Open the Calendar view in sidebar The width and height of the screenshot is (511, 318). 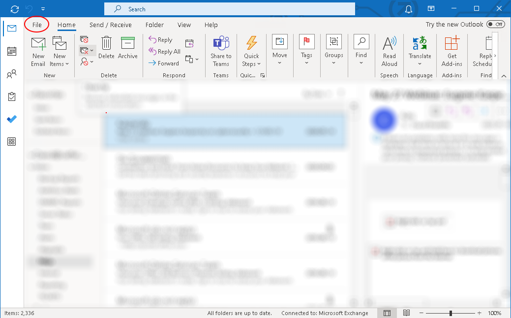pos(12,51)
